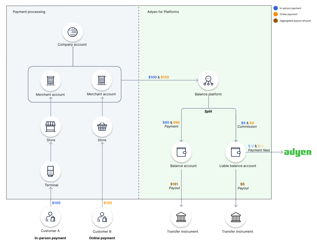Select the "$95 & $96" amount
Viewport: 317px width, 243px height.
(x=171, y=123)
